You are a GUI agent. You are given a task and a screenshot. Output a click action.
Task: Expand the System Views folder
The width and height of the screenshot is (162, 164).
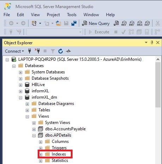(34, 123)
